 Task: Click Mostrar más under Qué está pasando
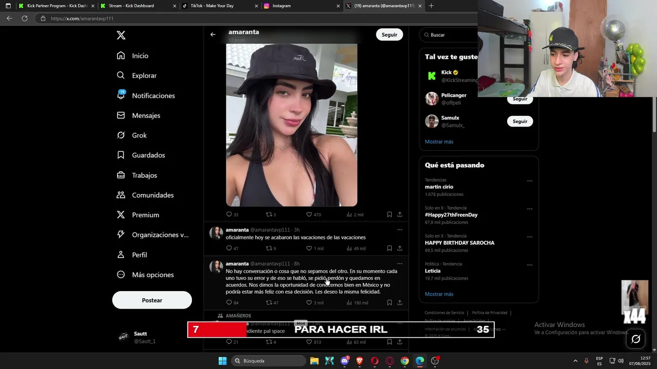click(x=439, y=294)
